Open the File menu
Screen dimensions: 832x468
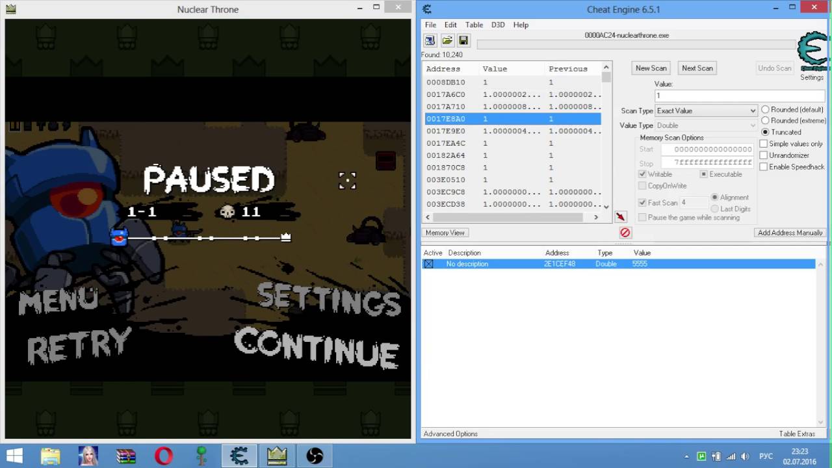pos(430,25)
